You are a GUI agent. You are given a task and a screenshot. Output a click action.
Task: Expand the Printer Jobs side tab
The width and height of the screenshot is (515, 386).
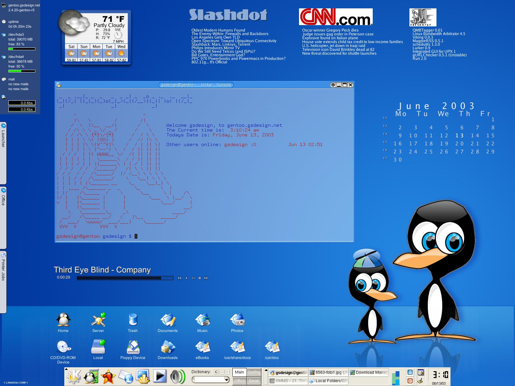[x=3, y=282]
